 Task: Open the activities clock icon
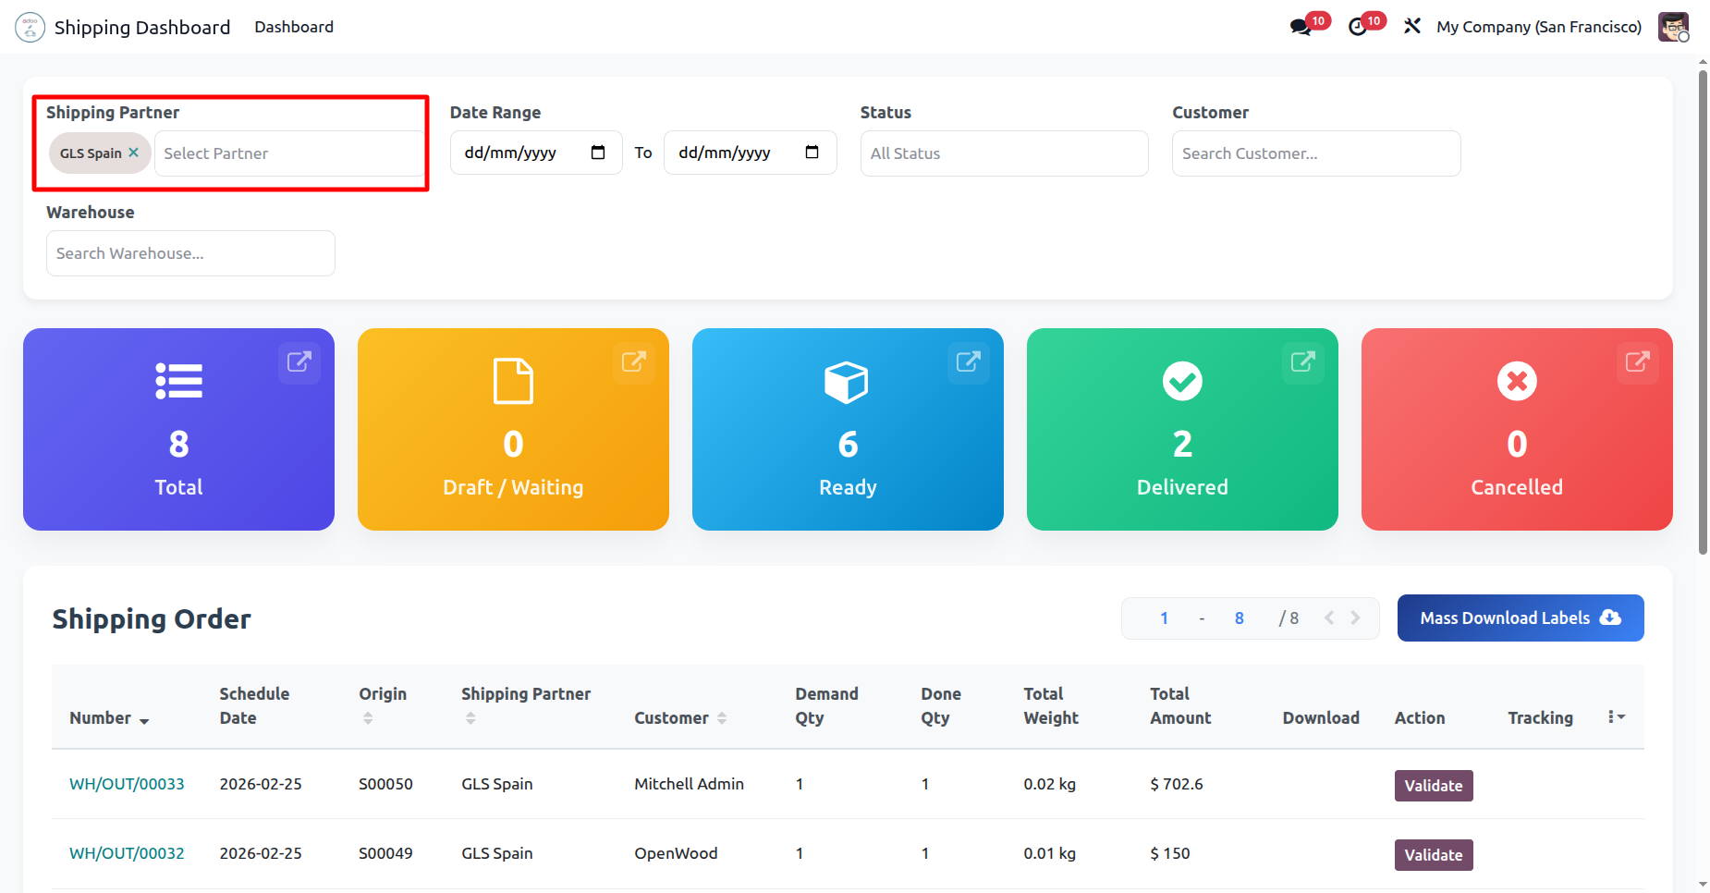click(1358, 27)
